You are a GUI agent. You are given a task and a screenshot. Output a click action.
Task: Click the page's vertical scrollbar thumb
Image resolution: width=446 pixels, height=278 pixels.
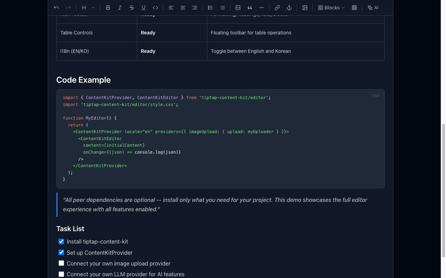coord(444,190)
